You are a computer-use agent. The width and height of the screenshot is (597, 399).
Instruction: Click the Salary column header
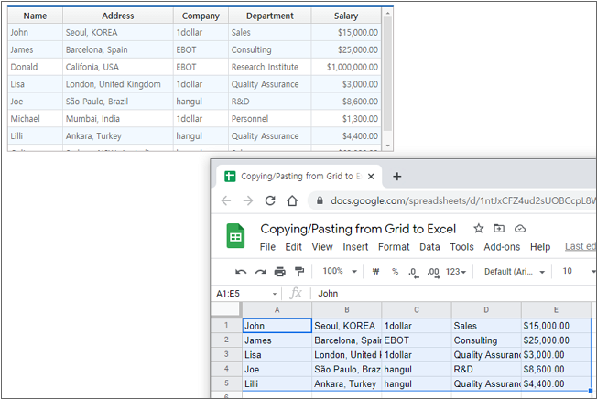(345, 16)
